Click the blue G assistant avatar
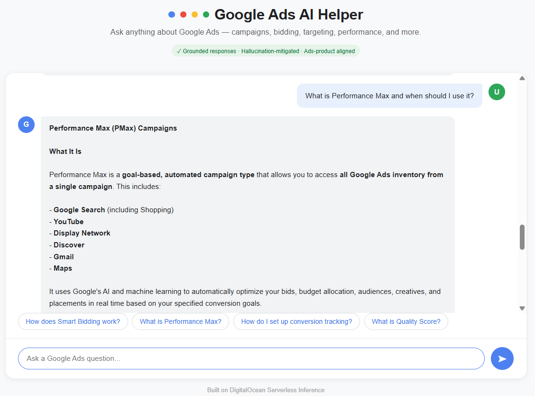The image size is (535, 396). (x=26, y=125)
